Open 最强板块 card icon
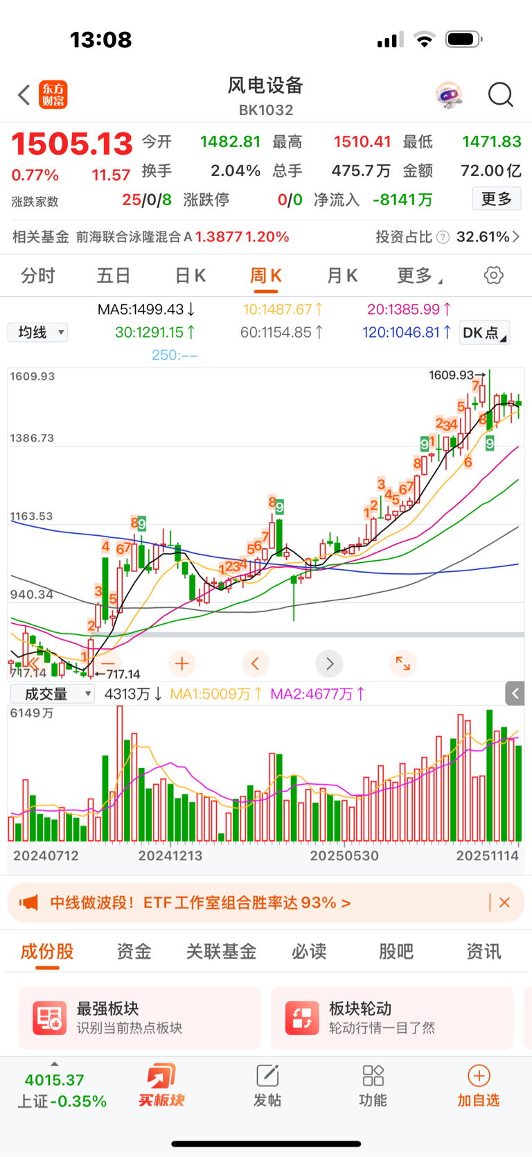 pyautogui.click(x=50, y=1018)
